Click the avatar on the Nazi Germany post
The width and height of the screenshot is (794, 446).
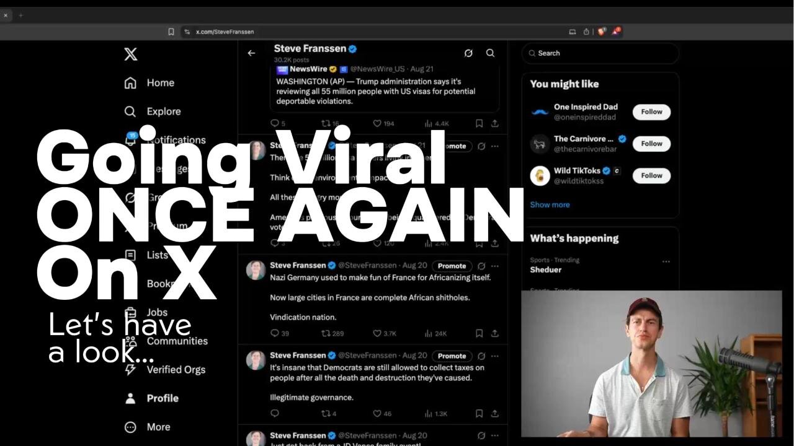coord(256,270)
